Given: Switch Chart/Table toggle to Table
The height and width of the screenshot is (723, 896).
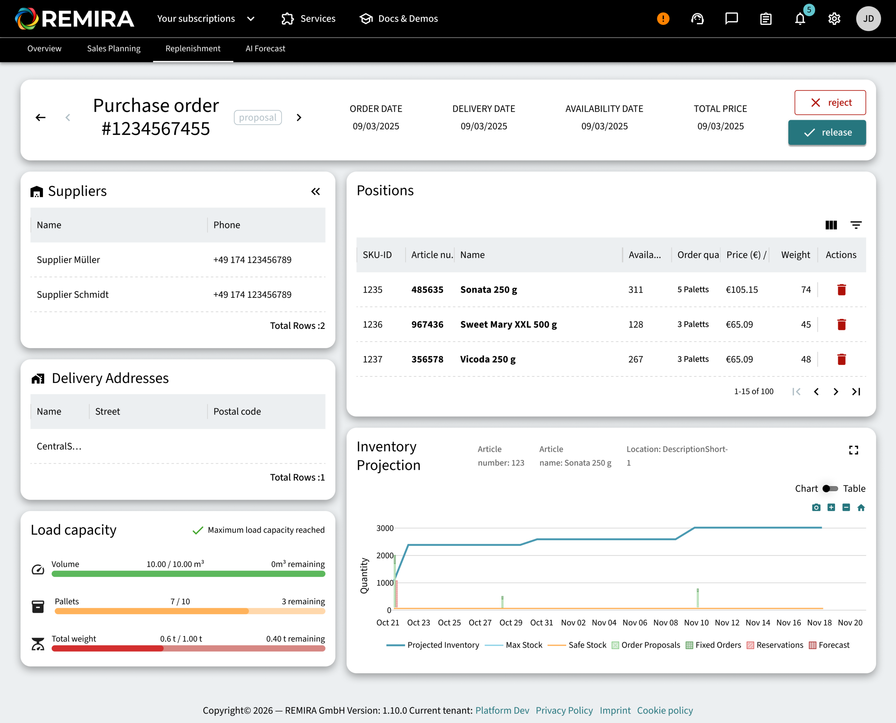Looking at the screenshot, I should (x=830, y=488).
